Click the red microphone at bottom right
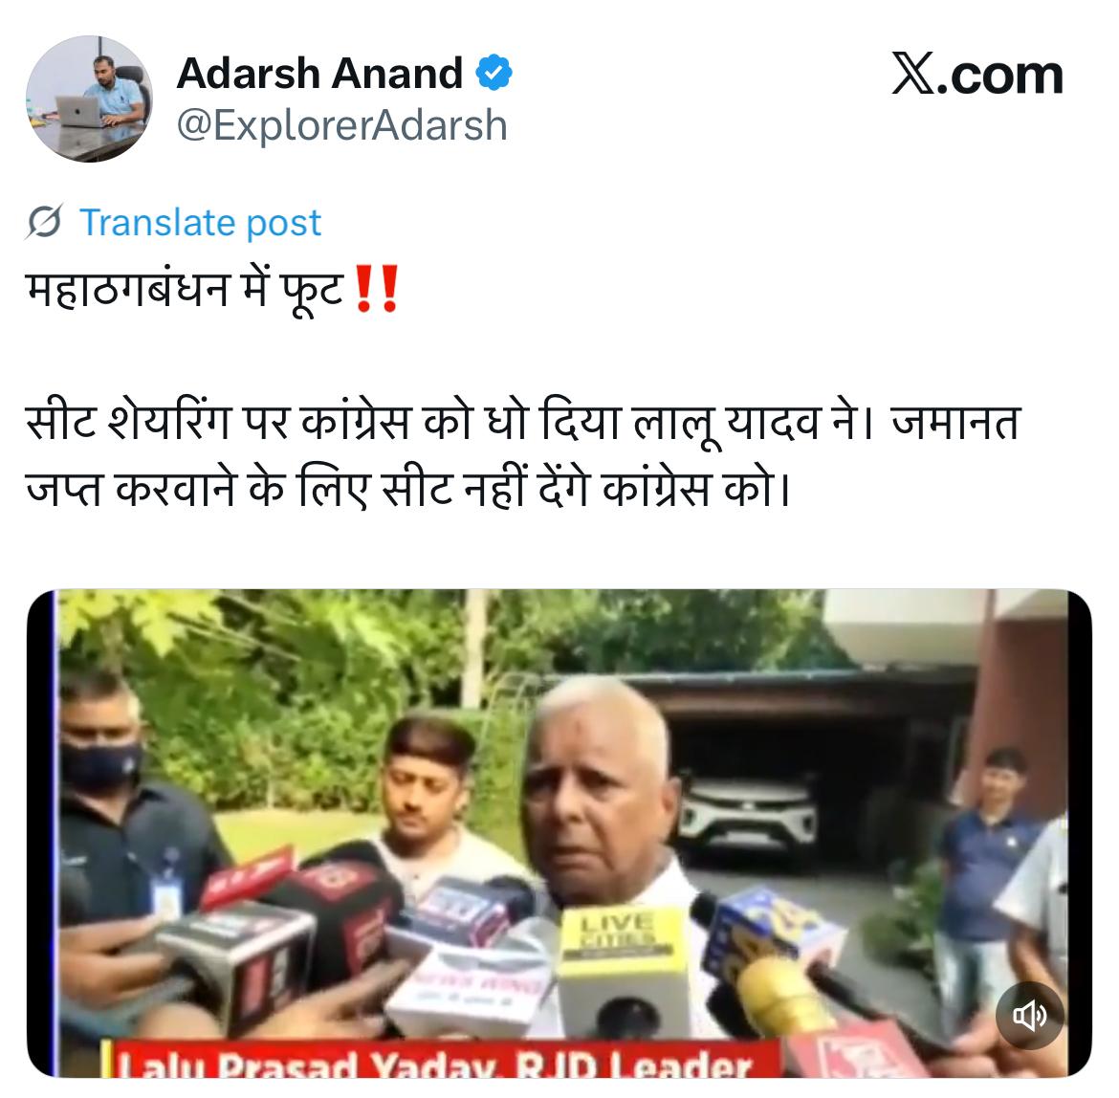1119x1098 pixels. pos(856,1049)
